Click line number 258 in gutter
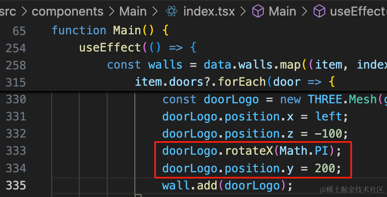387x197 pixels. [x=16, y=65]
